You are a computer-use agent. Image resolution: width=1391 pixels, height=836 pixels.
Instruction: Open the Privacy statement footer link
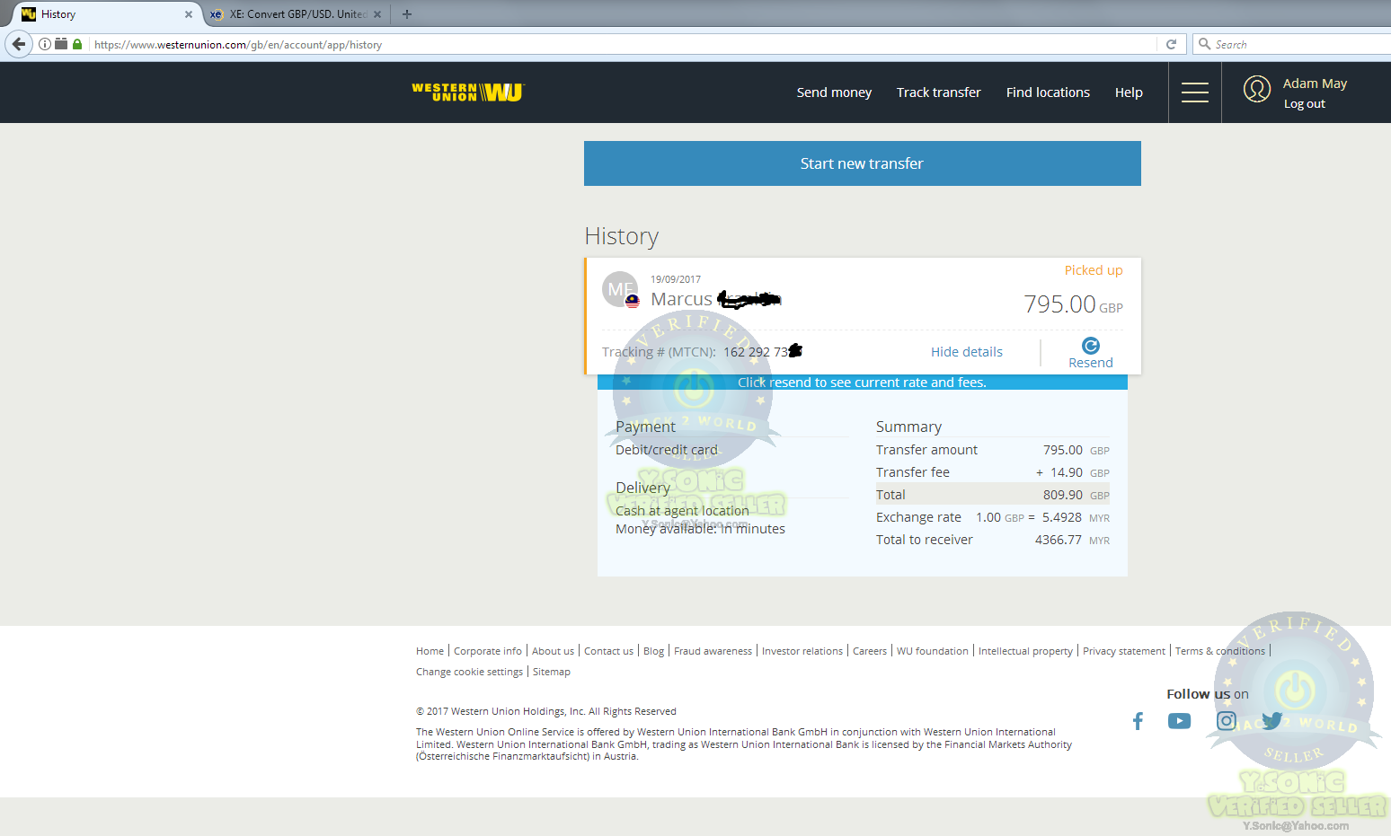1124,651
